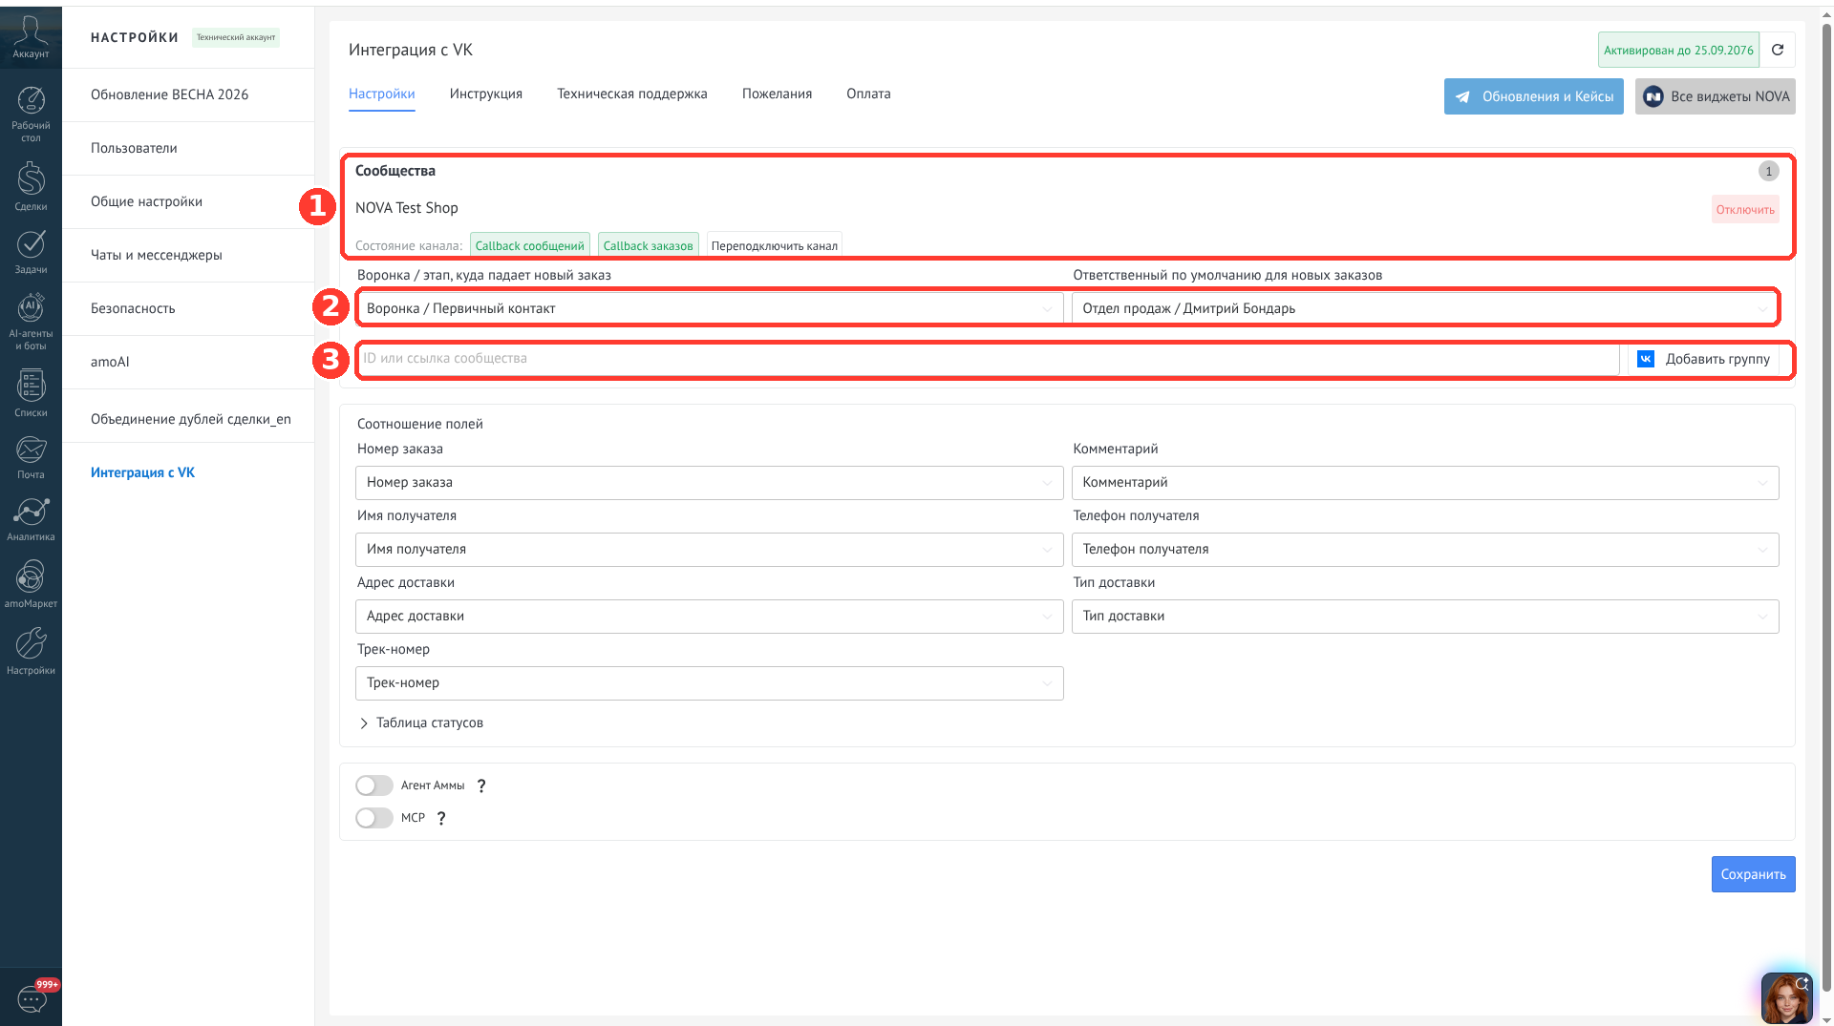
Task: Switch to the Техническая поддержка tab
Action: click(x=631, y=94)
